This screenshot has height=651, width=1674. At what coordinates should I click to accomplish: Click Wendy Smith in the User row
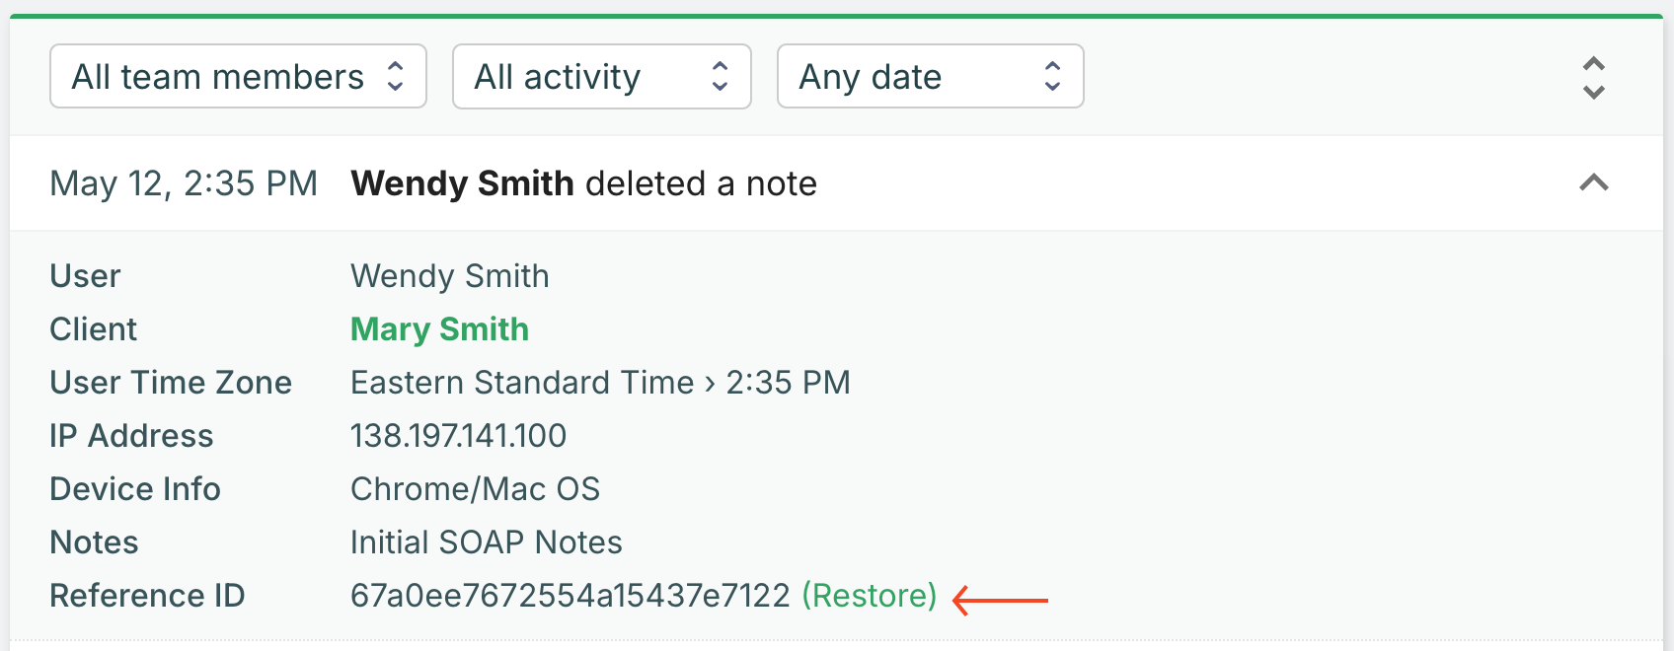(x=449, y=276)
